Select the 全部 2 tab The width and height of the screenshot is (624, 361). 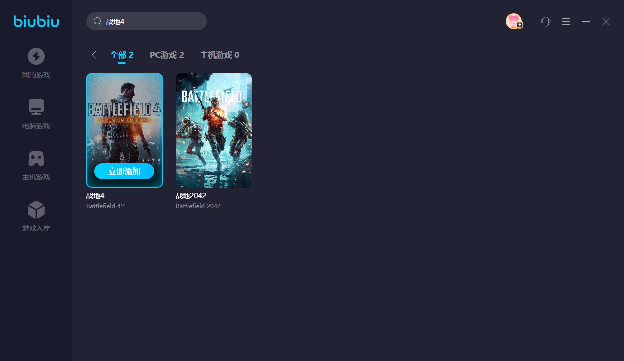(122, 55)
